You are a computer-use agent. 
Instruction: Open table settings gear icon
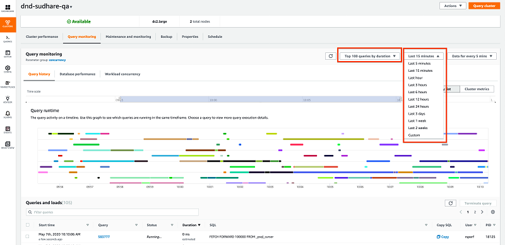point(493,212)
